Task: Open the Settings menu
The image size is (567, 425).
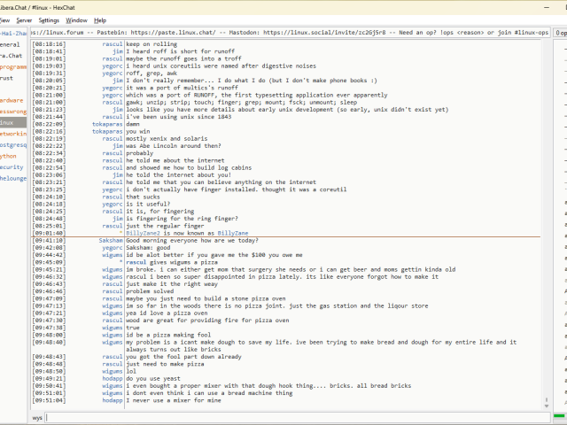Action: point(49,19)
